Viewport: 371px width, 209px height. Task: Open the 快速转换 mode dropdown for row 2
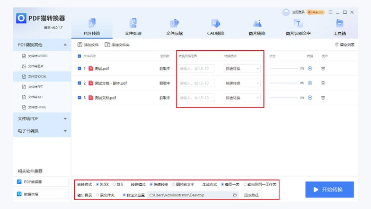(x=242, y=83)
